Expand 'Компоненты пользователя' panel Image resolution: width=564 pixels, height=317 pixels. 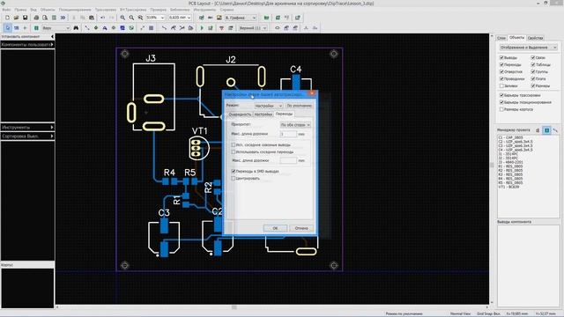(27, 45)
